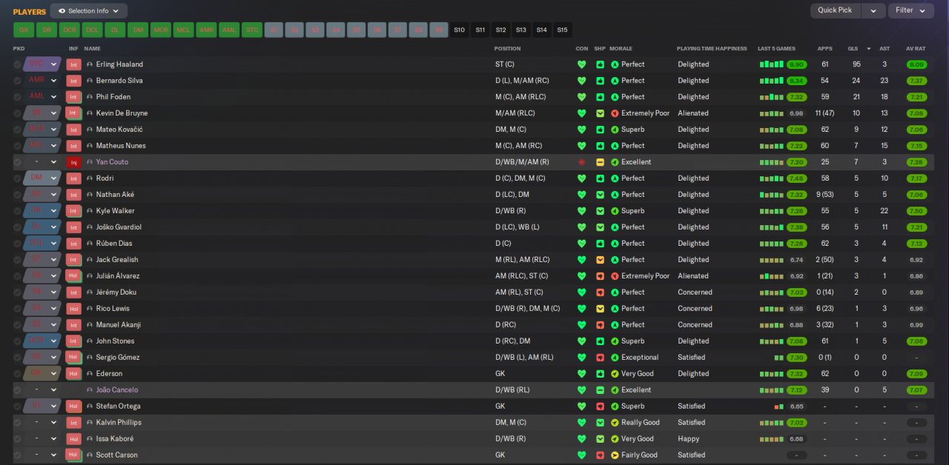Open Kevin De Bruyne's player profile
Screen dimensions: 949x465
[122, 113]
